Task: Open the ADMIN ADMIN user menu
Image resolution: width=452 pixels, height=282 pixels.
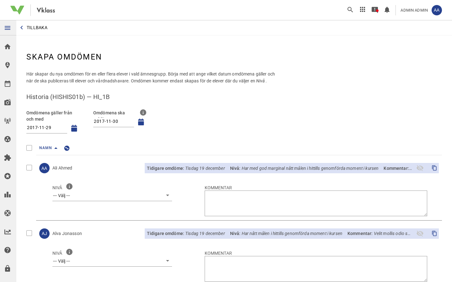Action: click(414, 10)
